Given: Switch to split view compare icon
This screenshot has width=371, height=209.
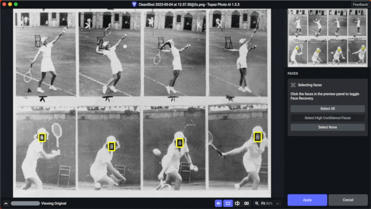Looking at the screenshot, I should (x=237, y=203).
